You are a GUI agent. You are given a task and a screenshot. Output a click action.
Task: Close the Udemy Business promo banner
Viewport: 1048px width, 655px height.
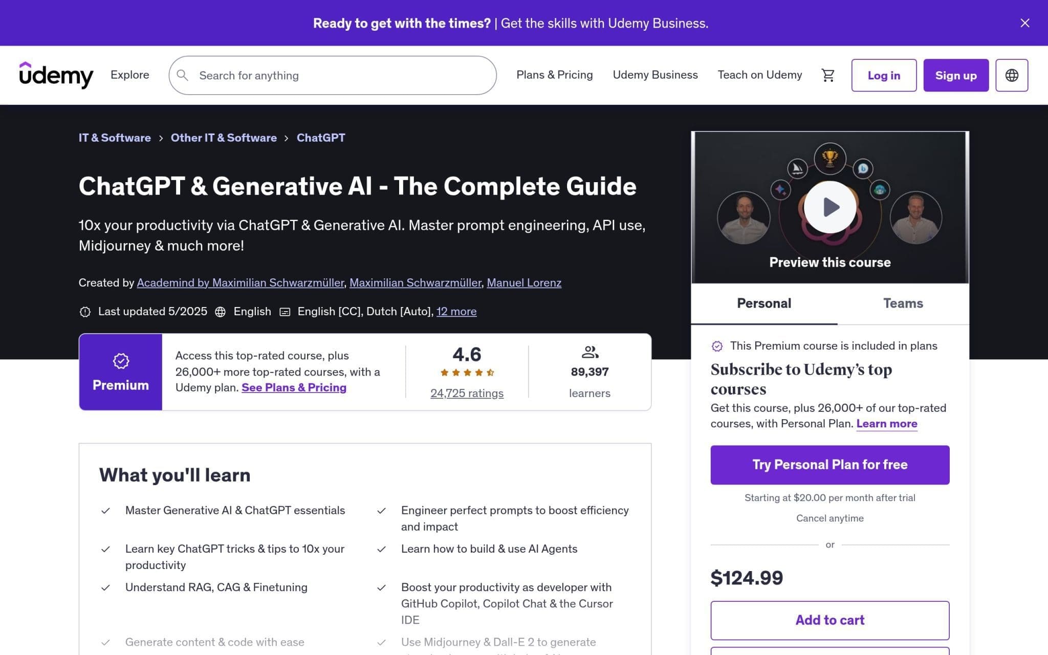pyautogui.click(x=1024, y=23)
